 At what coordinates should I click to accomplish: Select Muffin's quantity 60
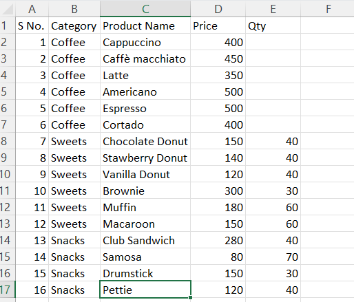[273, 207]
